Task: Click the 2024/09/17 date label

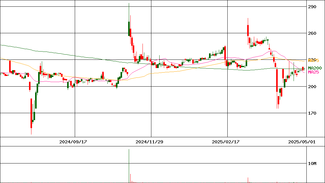Action: (x=73, y=142)
